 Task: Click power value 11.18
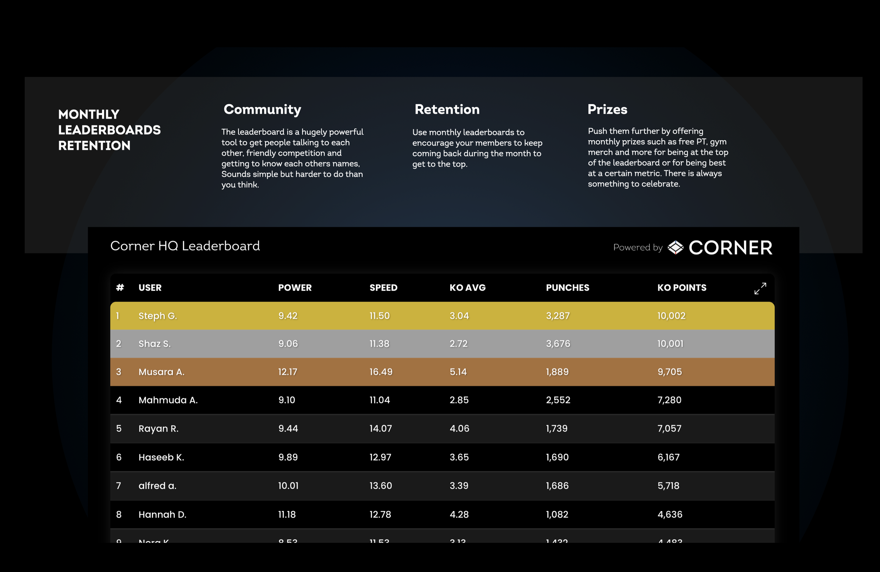click(287, 514)
